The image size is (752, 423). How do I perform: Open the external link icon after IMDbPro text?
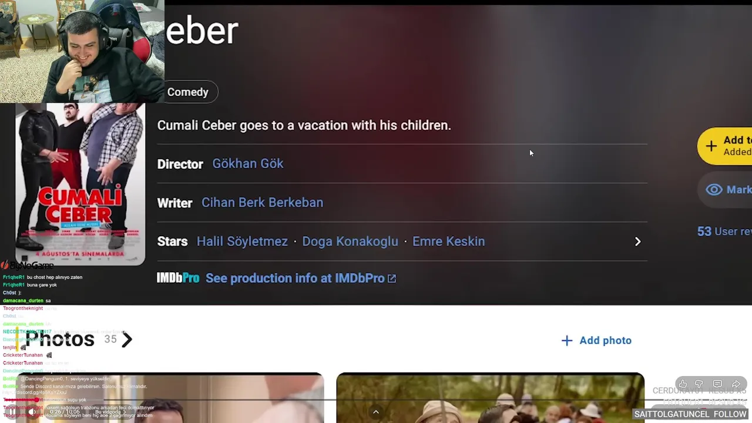(x=392, y=278)
